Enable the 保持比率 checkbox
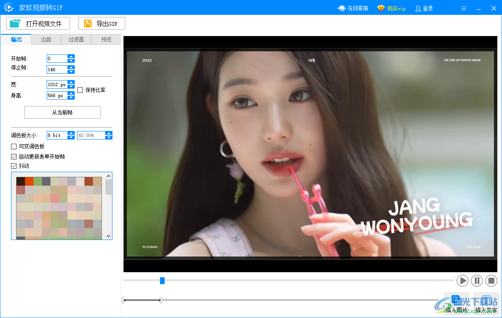502x318 pixels. click(80, 90)
